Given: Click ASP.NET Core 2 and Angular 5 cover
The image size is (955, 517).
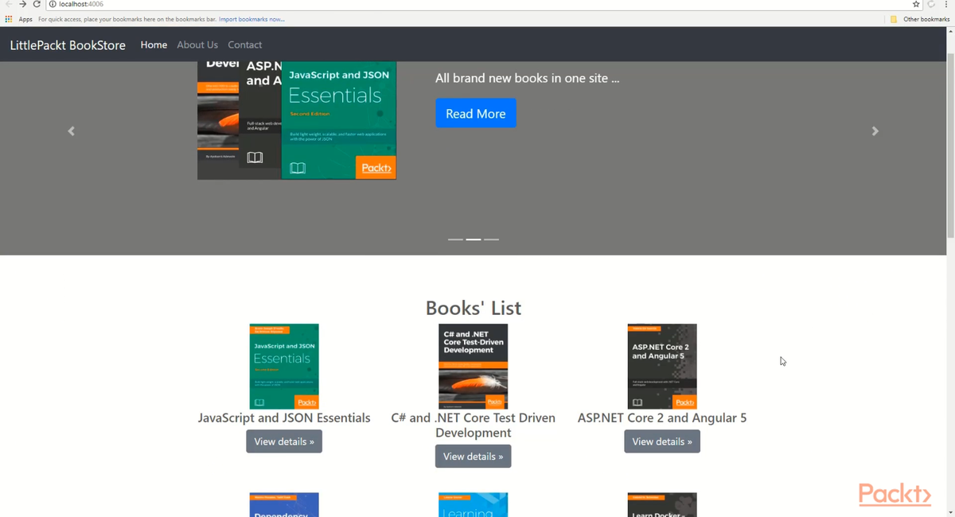Looking at the screenshot, I should [x=662, y=366].
